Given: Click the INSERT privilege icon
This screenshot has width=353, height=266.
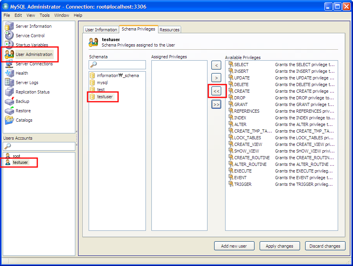Looking at the screenshot, I should [x=231, y=71].
